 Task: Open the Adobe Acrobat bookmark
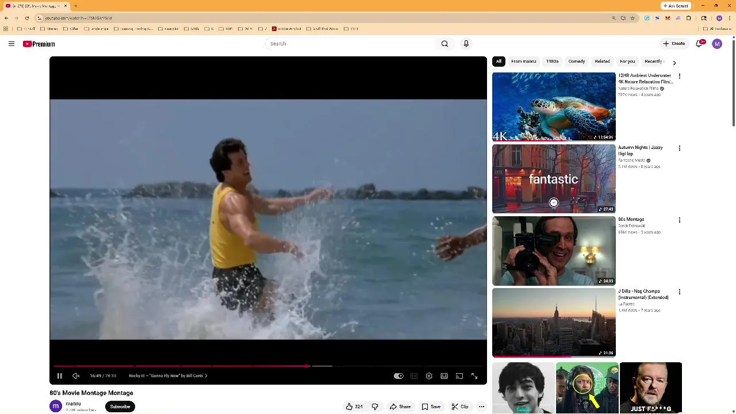point(286,29)
